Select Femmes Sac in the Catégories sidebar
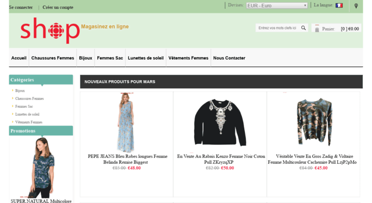This screenshot has width=372, height=203. [x=24, y=106]
